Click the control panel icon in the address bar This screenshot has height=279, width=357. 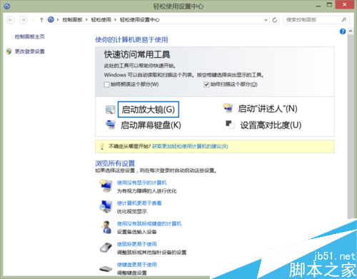tap(51, 19)
